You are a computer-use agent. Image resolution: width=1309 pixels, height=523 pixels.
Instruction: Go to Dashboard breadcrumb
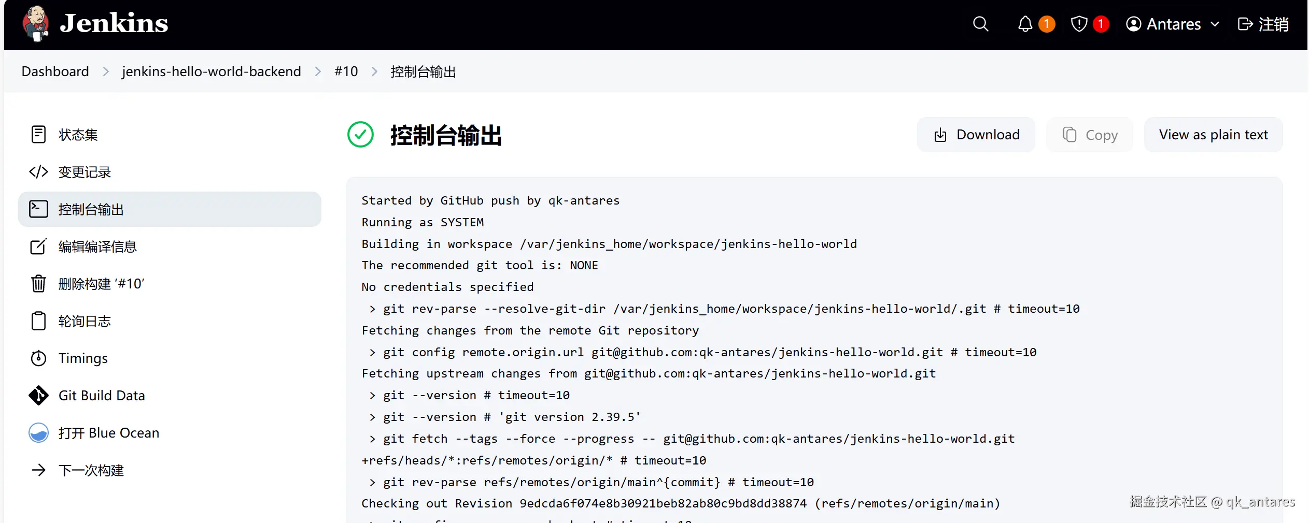point(55,71)
